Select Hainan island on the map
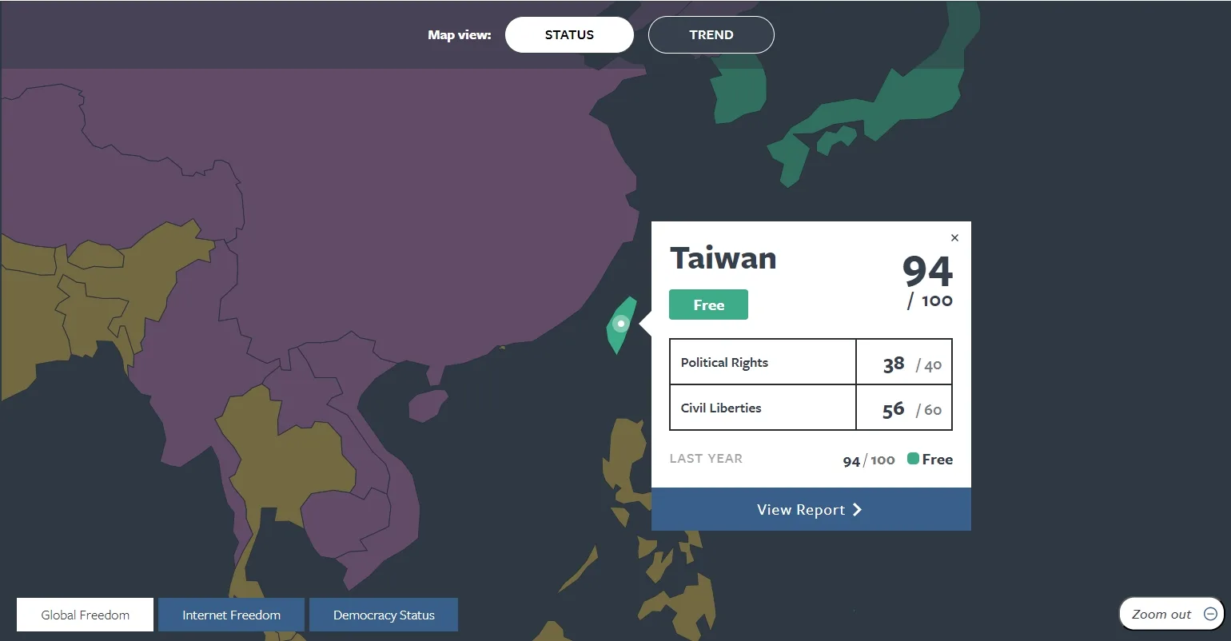This screenshot has width=1231, height=641. (x=428, y=405)
